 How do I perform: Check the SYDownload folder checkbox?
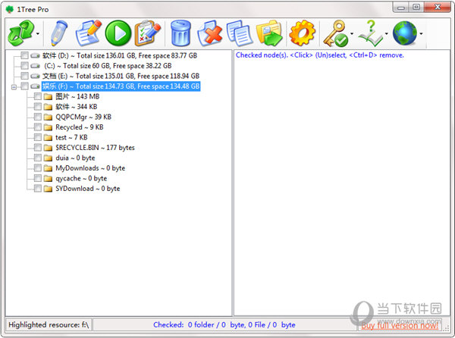coord(38,189)
